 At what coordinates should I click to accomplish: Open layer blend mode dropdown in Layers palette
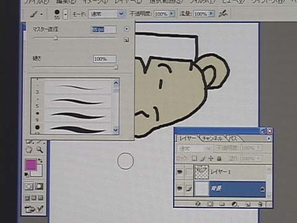click(x=194, y=148)
